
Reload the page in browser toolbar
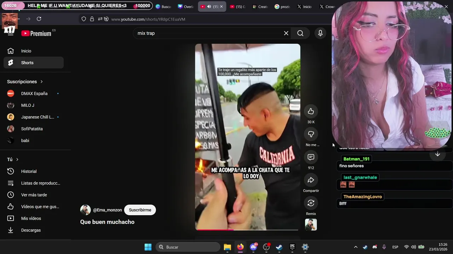coord(39,19)
